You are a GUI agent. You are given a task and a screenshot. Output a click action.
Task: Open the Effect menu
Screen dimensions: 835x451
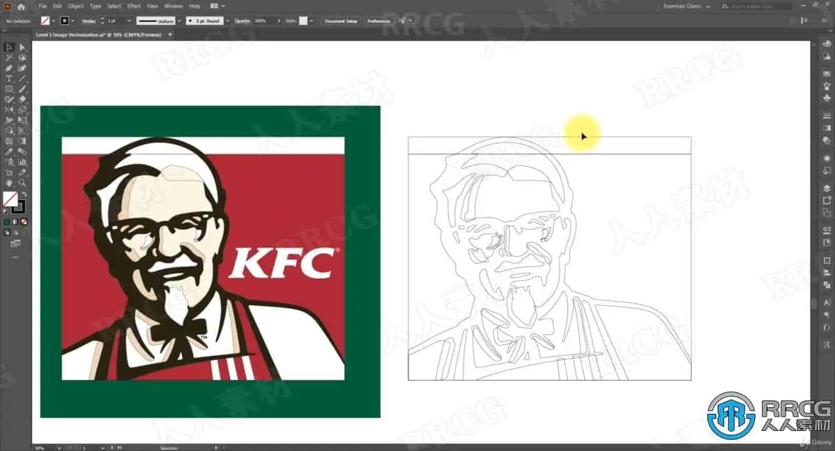click(134, 6)
